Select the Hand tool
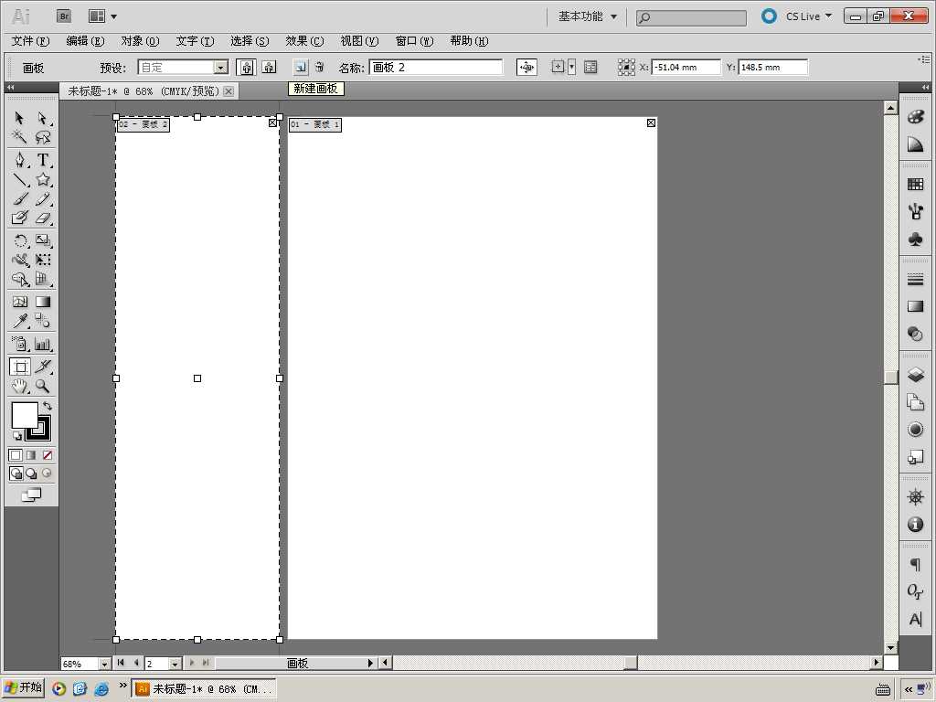The height and width of the screenshot is (702, 936). coord(20,387)
